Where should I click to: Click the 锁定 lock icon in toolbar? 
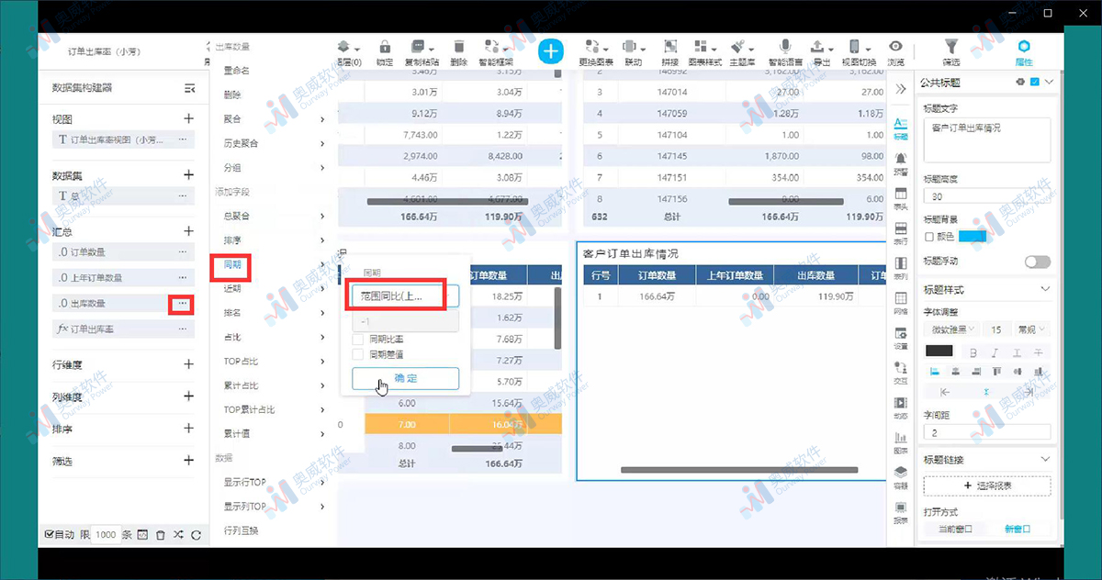click(x=385, y=46)
